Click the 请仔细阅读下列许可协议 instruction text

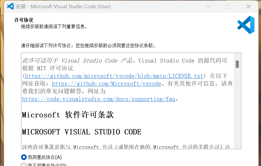[x=88, y=45]
